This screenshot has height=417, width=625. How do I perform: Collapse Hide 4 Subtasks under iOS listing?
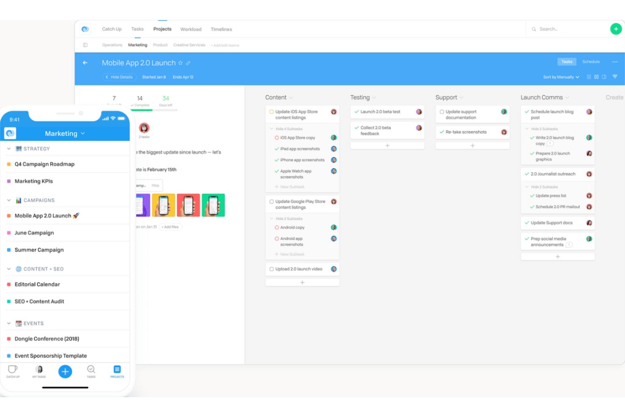pos(286,129)
